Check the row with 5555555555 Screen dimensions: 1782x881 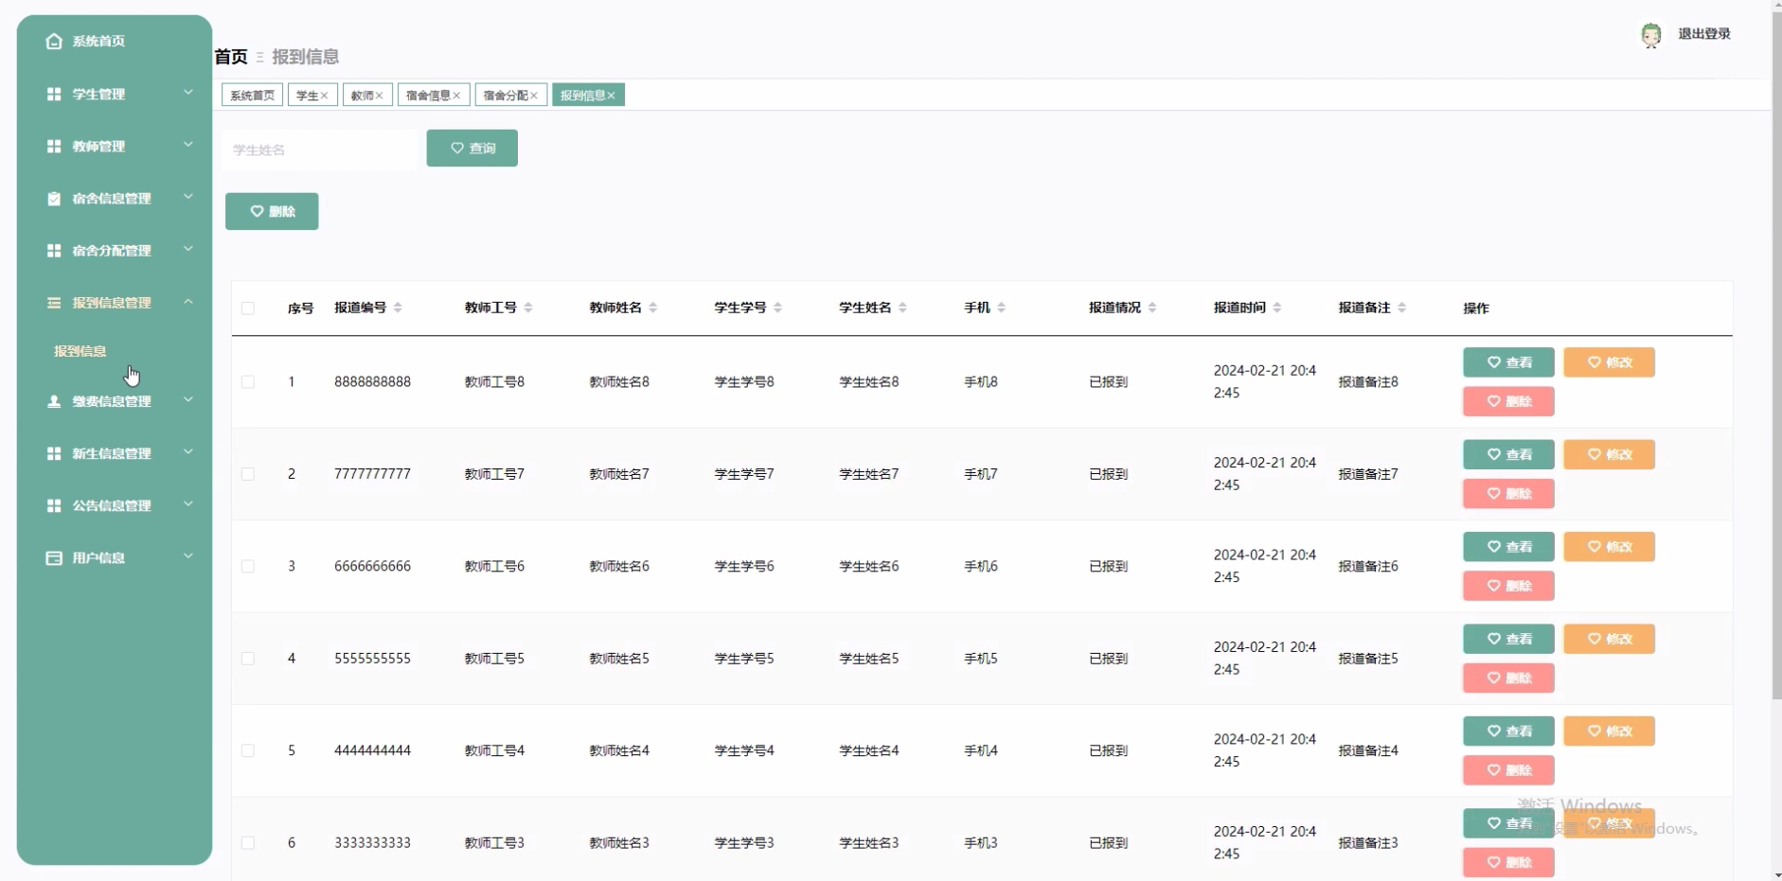(x=248, y=659)
